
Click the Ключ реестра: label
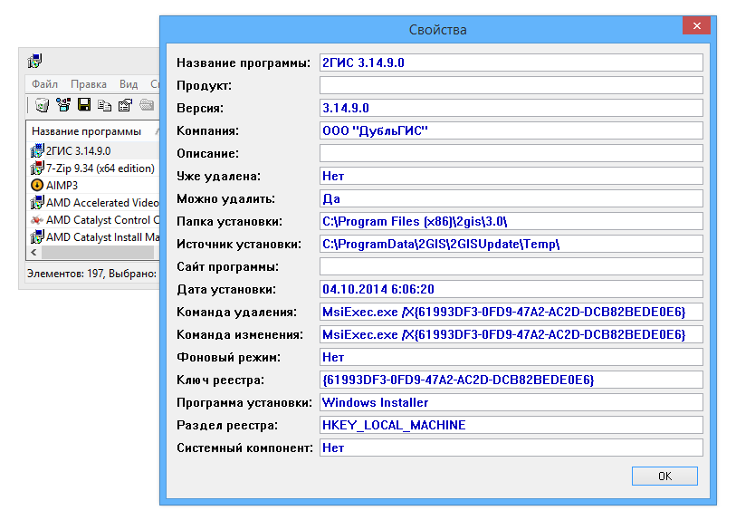point(220,380)
